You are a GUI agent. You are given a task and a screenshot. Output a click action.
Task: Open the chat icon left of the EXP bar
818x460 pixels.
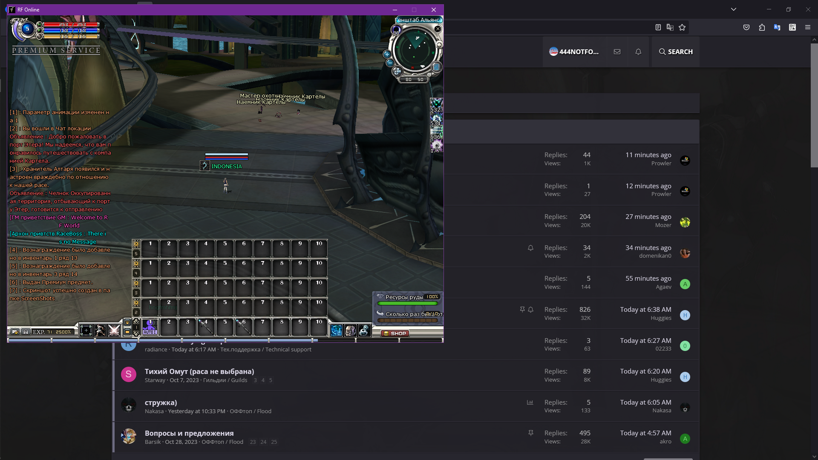(x=15, y=332)
